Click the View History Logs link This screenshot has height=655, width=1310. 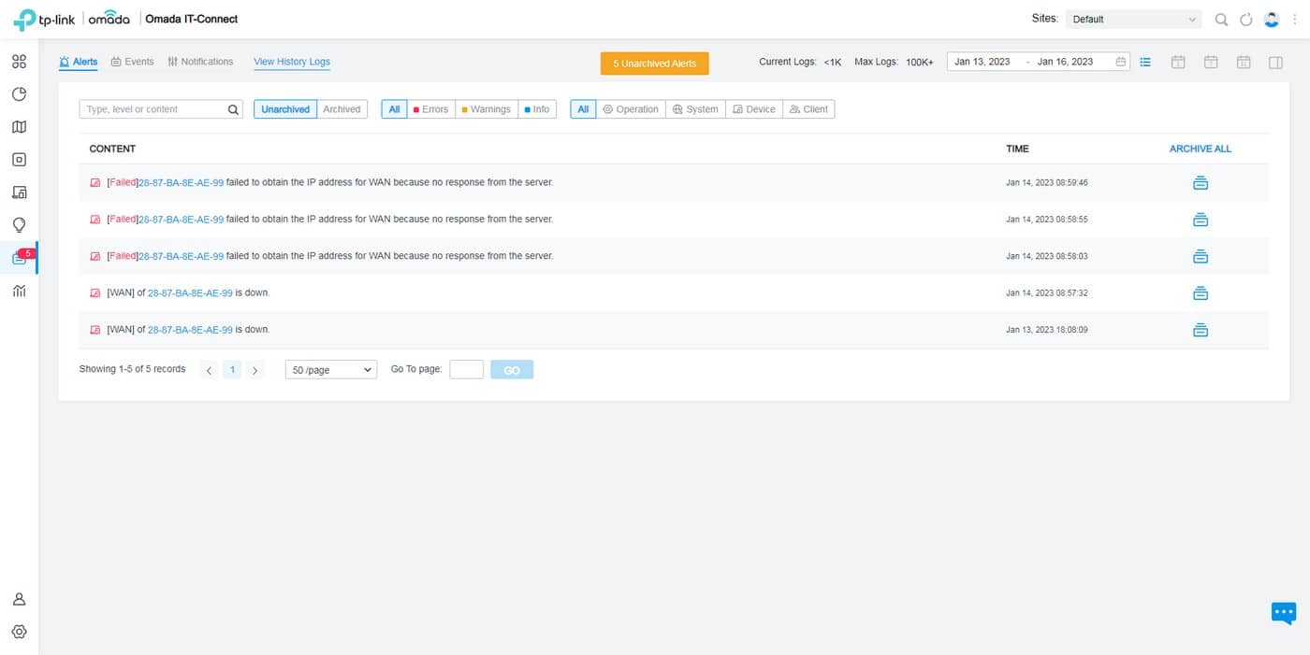click(292, 62)
